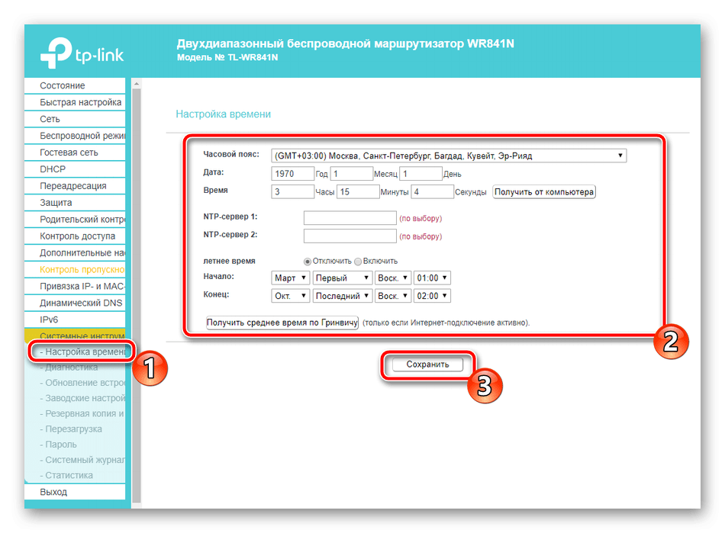725x533 pixels.
Task: Click "Получить среднее время по Гринвичу" button
Action: (282, 323)
